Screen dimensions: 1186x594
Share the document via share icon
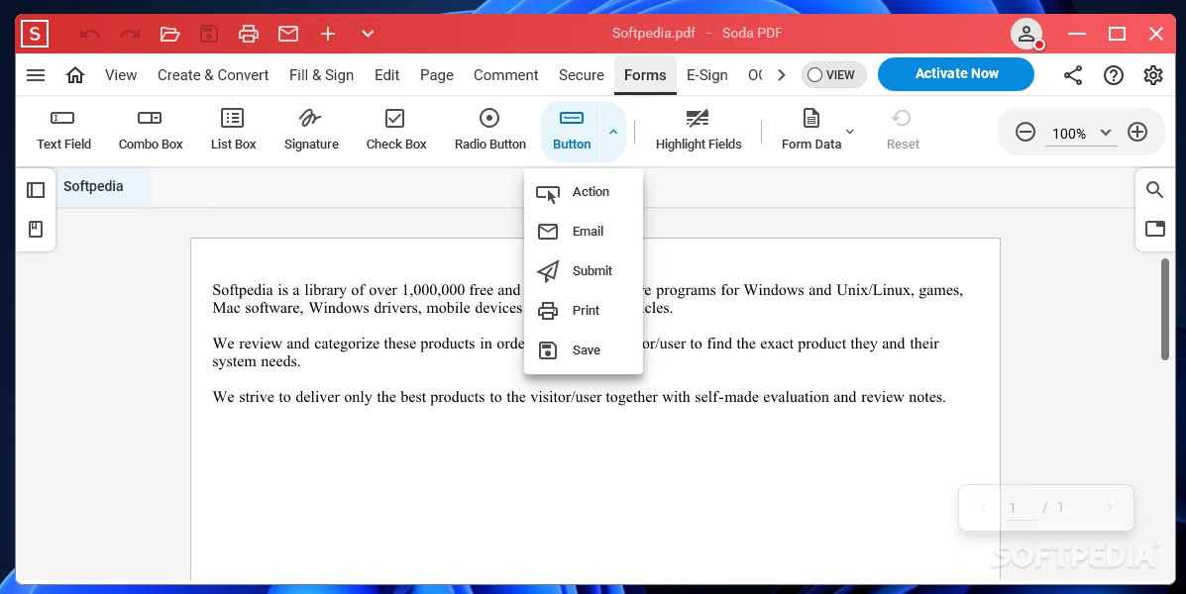coord(1072,75)
